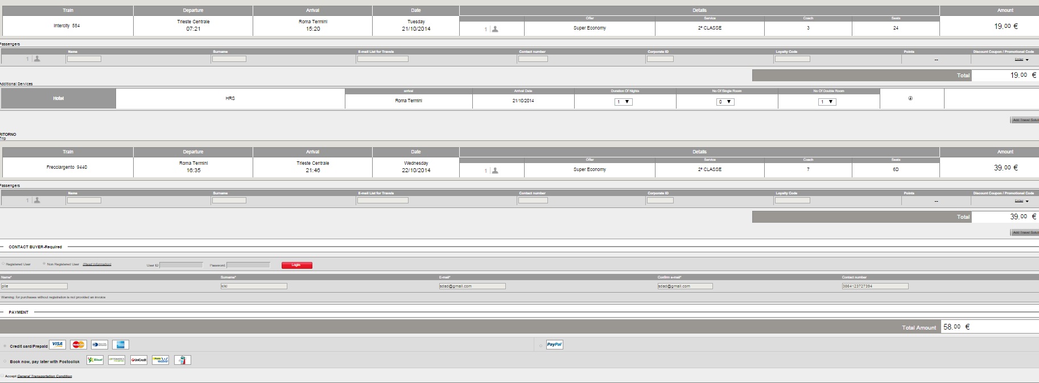Click the MasterCard payment logo
This screenshot has height=383, width=1039.
tap(79, 344)
